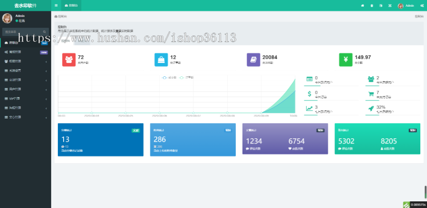The image size is (427, 208).
Task: Click the green yen icon beside 149.97
Action: [x=345, y=60]
